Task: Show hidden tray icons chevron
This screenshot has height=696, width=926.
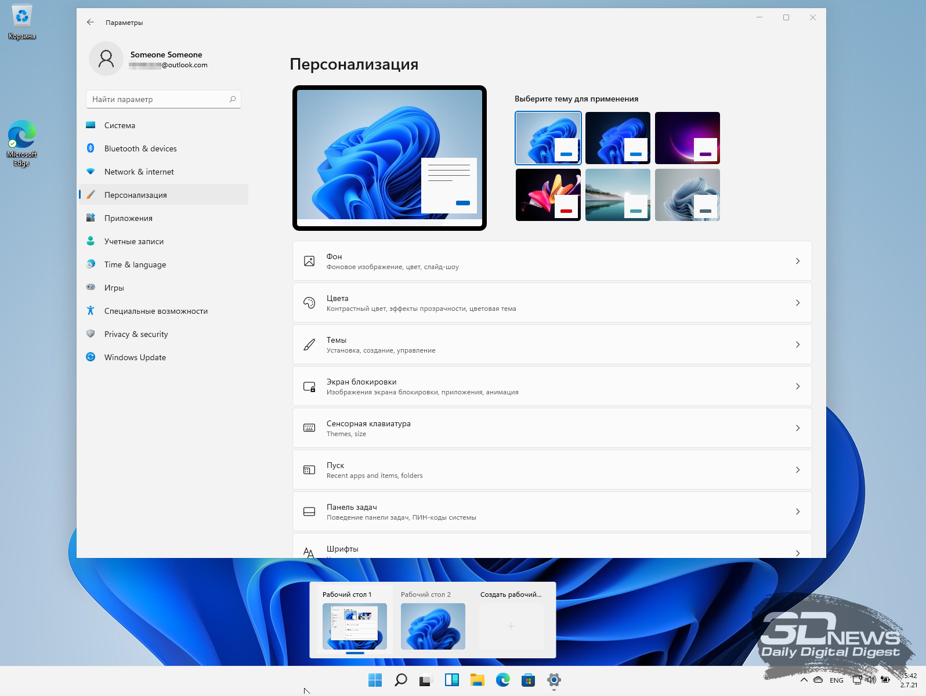Action: 804,680
